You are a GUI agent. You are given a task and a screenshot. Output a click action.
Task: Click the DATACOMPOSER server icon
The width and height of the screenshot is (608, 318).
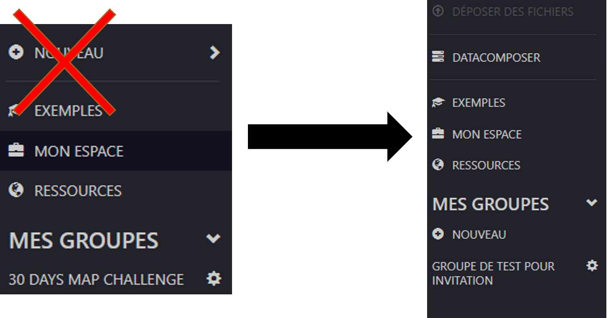point(438,57)
